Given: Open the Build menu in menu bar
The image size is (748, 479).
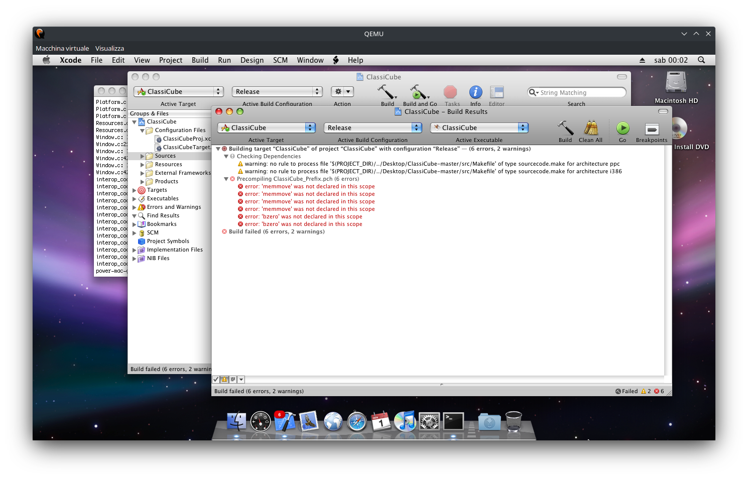Looking at the screenshot, I should 200,60.
